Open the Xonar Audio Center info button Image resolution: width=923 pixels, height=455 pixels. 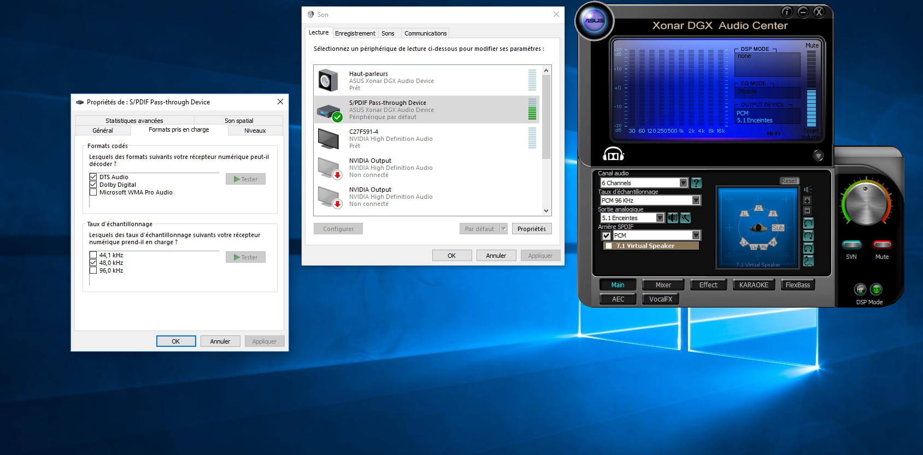point(787,11)
